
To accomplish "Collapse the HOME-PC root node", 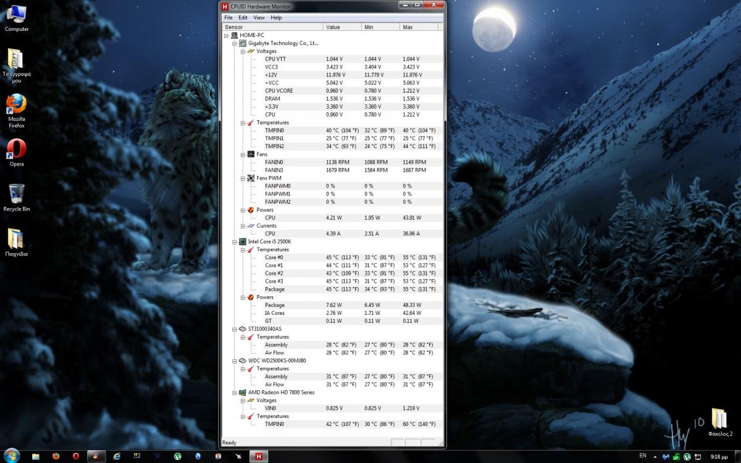I will tap(226, 35).
